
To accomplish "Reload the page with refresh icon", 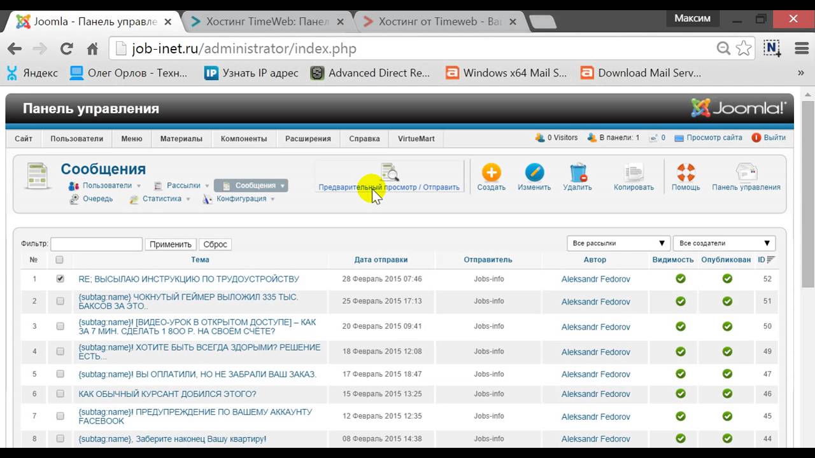I will pos(66,48).
